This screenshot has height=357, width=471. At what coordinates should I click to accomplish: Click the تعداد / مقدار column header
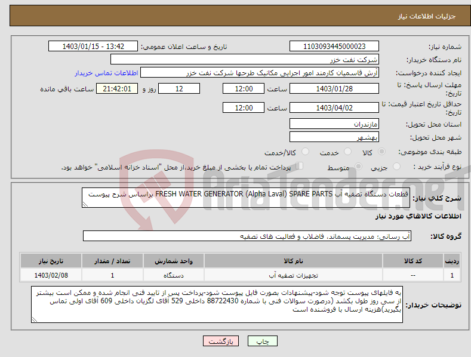pos(112,261)
